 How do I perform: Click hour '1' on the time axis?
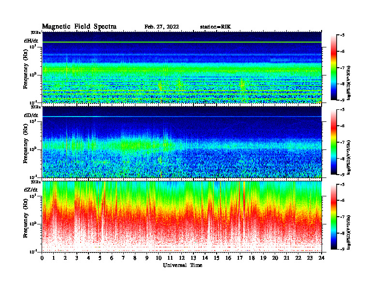click(54, 258)
